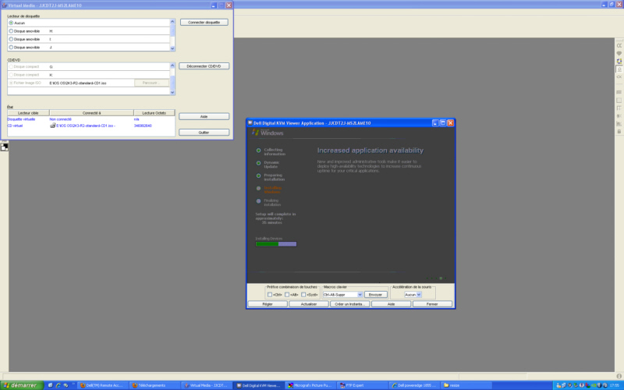Click the Lecture Octets column header
The height and width of the screenshot is (390, 624).
coord(154,113)
